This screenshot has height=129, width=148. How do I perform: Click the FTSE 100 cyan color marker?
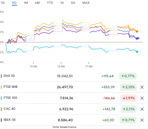coord(1,98)
